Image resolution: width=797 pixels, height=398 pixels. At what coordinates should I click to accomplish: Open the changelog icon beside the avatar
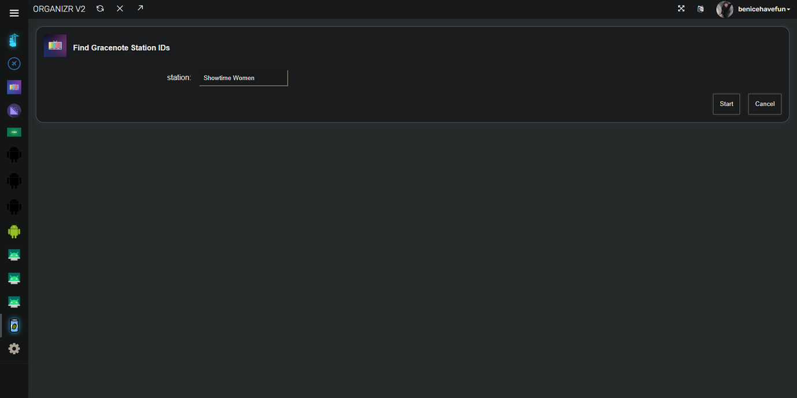tap(701, 9)
